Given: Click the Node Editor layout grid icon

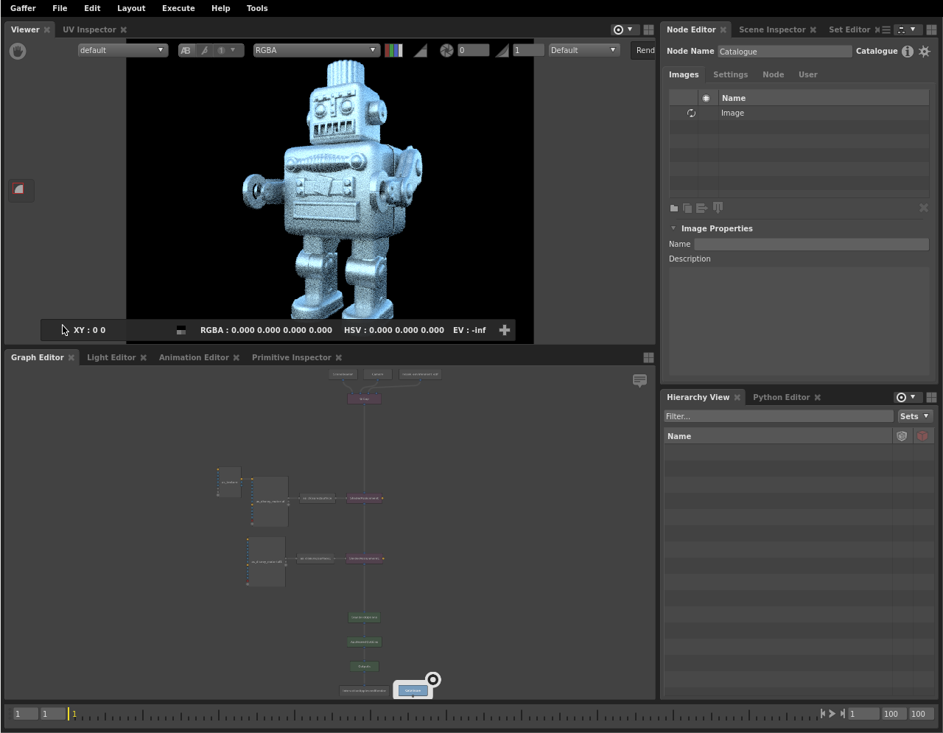Looking at the screenshot, I should pyautogui.click(x=931, y=29).
